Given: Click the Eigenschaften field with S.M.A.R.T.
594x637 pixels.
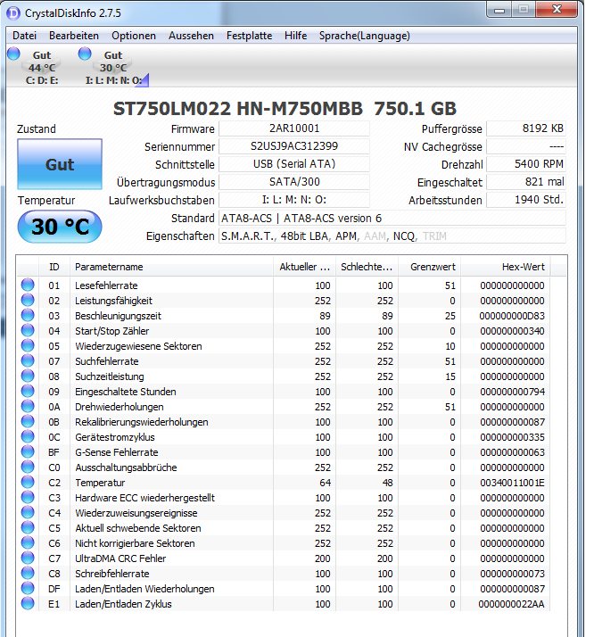Looking at the screenshot, I should coord(392,236).
